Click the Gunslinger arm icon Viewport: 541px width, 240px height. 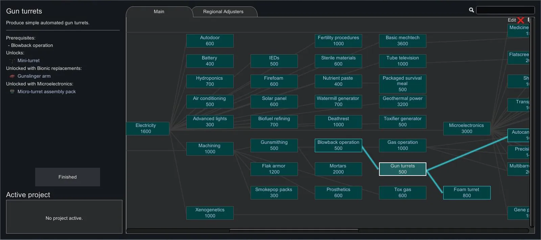click(12, 76)
